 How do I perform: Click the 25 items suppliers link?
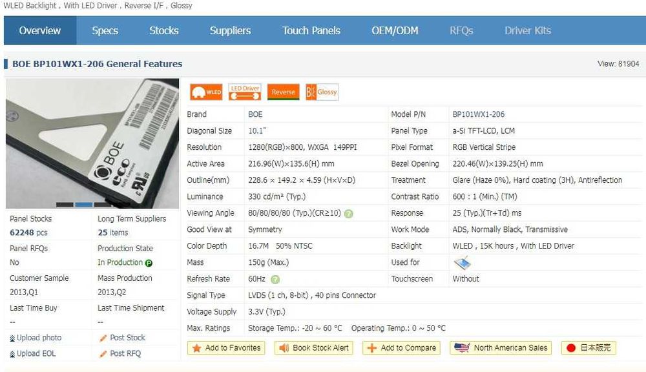pyautogui.click(x=113, y=232)
